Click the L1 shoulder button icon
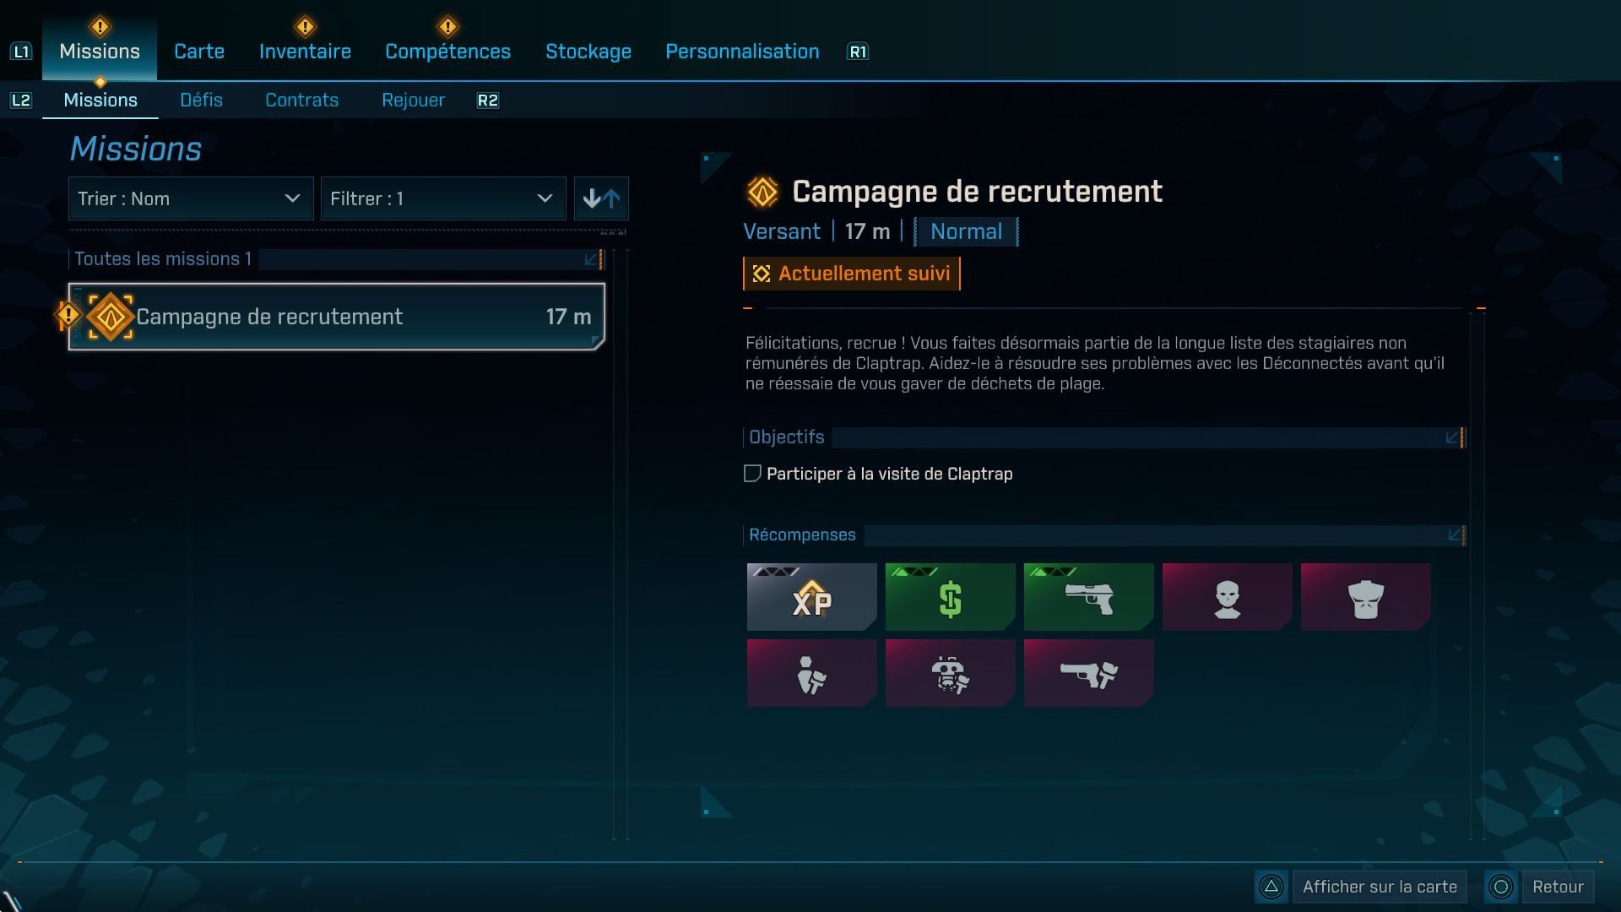This screenshot has width=1621, height=912. click(21, 52)
